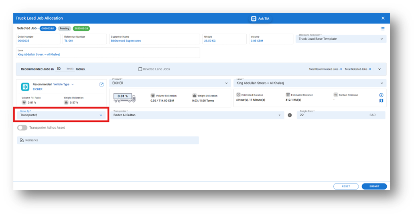
Task: Open the Product dropdown showing EICHER
Action: point(170,83)
